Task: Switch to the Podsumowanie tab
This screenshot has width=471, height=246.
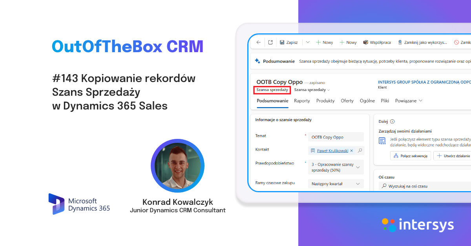Action: [272, 101]
